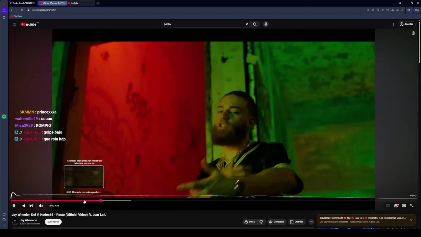Open browser downloads icon
Screen dimensions: 421x237
(392, 10)
